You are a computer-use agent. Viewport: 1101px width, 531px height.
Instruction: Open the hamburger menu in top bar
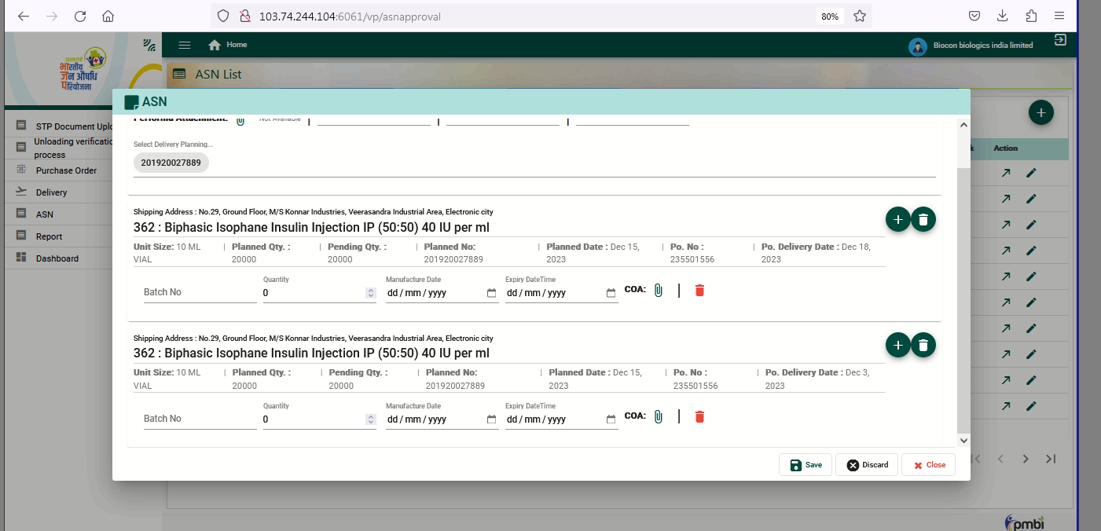185,46
